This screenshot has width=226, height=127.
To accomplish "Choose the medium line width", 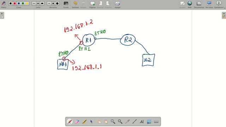I will click(x=38, y=3).
